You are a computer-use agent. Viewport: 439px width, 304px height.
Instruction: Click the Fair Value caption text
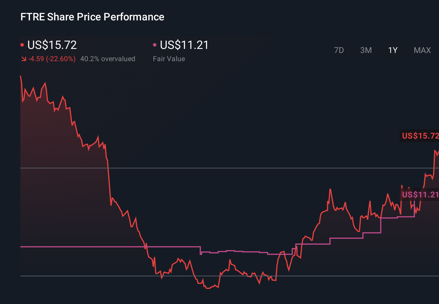pos(169,59)
